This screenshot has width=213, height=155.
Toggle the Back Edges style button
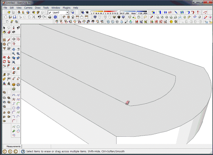99,17
